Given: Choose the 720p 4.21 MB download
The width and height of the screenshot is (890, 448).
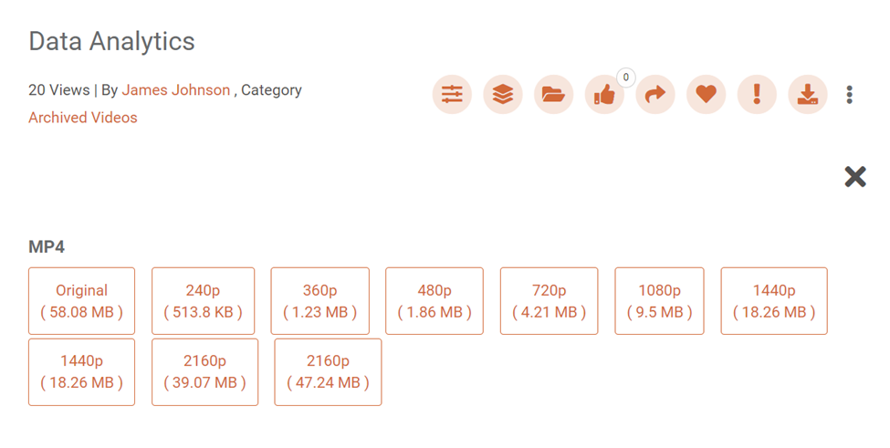Looking at the screenshot, I should click(x=549, y=301).
